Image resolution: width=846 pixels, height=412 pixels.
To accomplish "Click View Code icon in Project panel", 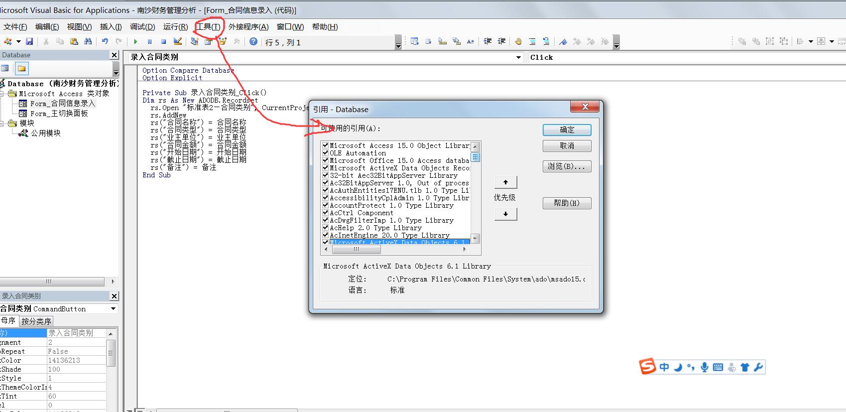I will 5,68.
